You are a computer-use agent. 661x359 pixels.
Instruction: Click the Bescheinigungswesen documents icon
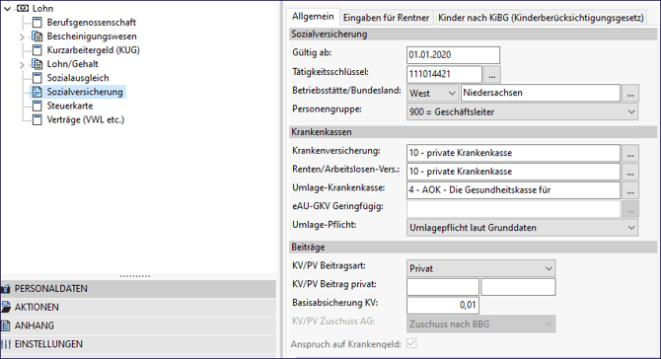[x=37, y=36]
